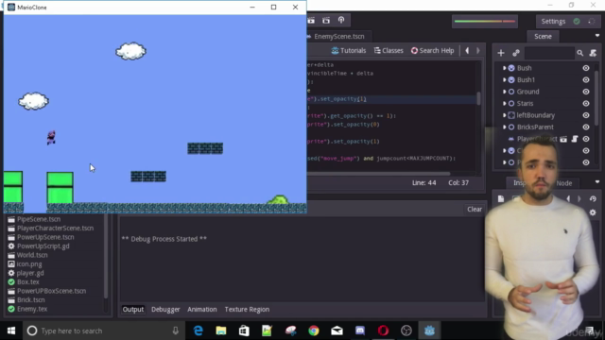The width and height of the screenshot is (605, 340).
Task: Open Tutorials in the script editor
Action: [349, 50]
